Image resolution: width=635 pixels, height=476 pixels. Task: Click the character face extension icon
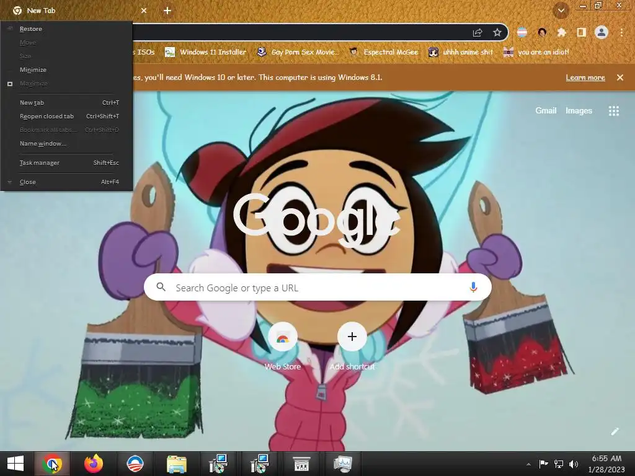click(542, 32)
